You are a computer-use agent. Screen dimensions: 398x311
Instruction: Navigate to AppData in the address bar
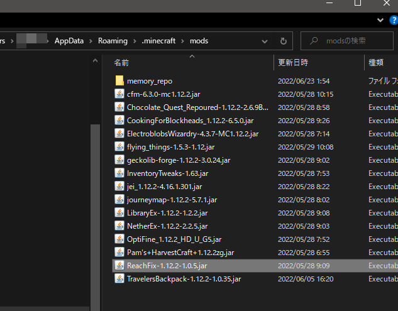pyautogui.click(x=69, y=41)
